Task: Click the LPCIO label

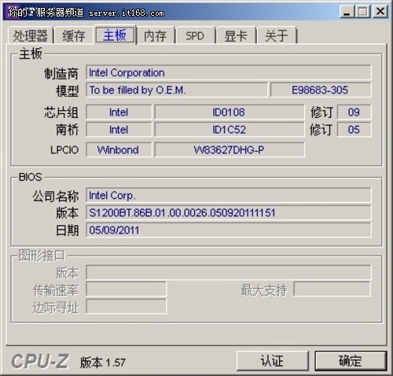Action: pos(64,150)
